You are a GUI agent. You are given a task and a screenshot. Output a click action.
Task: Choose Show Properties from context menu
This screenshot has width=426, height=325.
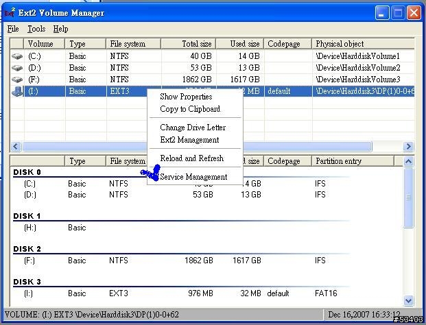coord(186,97)
